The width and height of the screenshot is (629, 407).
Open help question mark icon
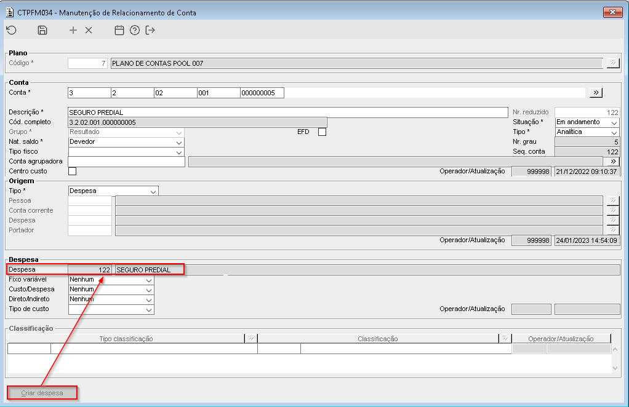pos(135,30)
